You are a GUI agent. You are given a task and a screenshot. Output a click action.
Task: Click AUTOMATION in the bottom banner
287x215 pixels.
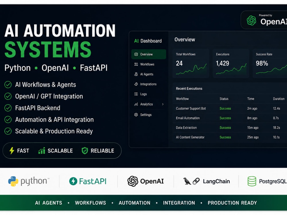click(x=135, y=203)
